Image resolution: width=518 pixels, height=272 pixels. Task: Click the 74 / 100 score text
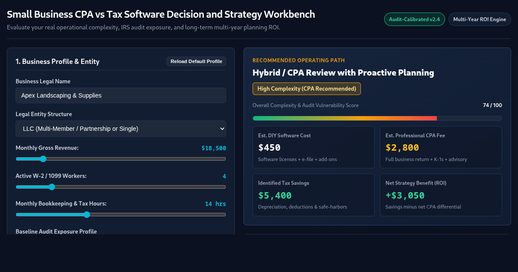coord(493,105)
